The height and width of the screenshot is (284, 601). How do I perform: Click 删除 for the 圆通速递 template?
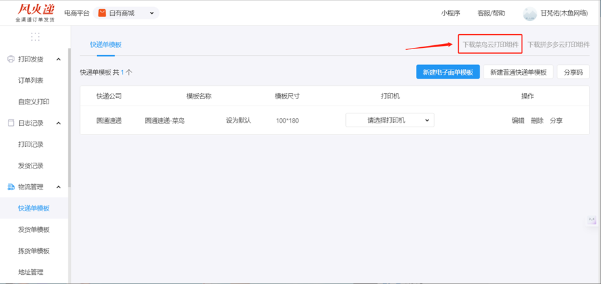click(x=537, y=120)
